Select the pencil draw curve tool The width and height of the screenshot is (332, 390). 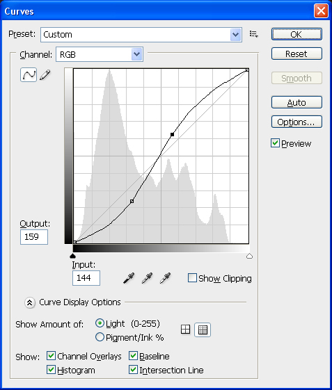click(45, 74)
